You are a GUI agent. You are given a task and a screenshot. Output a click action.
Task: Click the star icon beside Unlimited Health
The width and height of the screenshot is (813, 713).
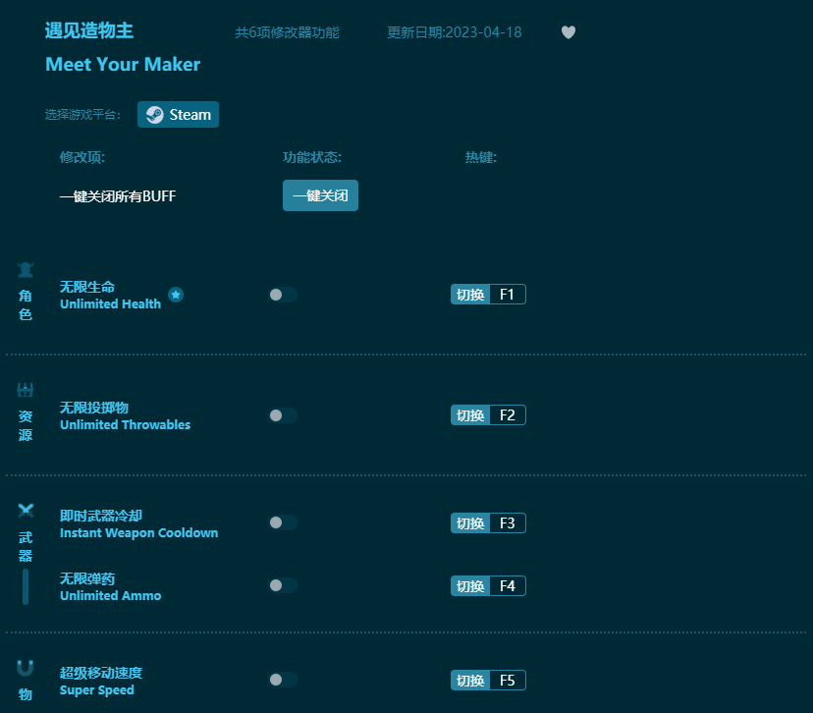tap(176, 295)
